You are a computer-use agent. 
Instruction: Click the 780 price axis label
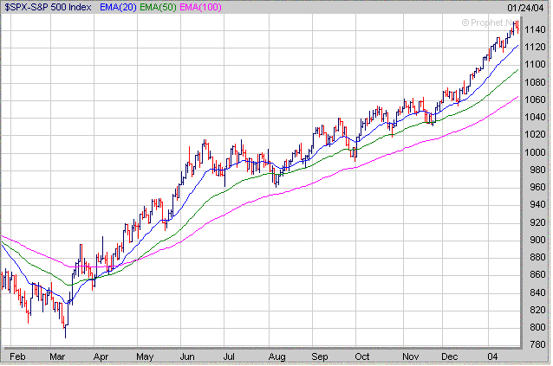point(537,344)
